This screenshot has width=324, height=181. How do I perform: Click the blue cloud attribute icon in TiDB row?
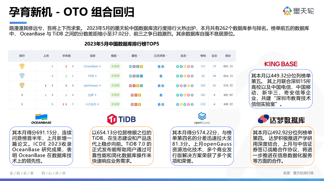(x=141, y=76)
